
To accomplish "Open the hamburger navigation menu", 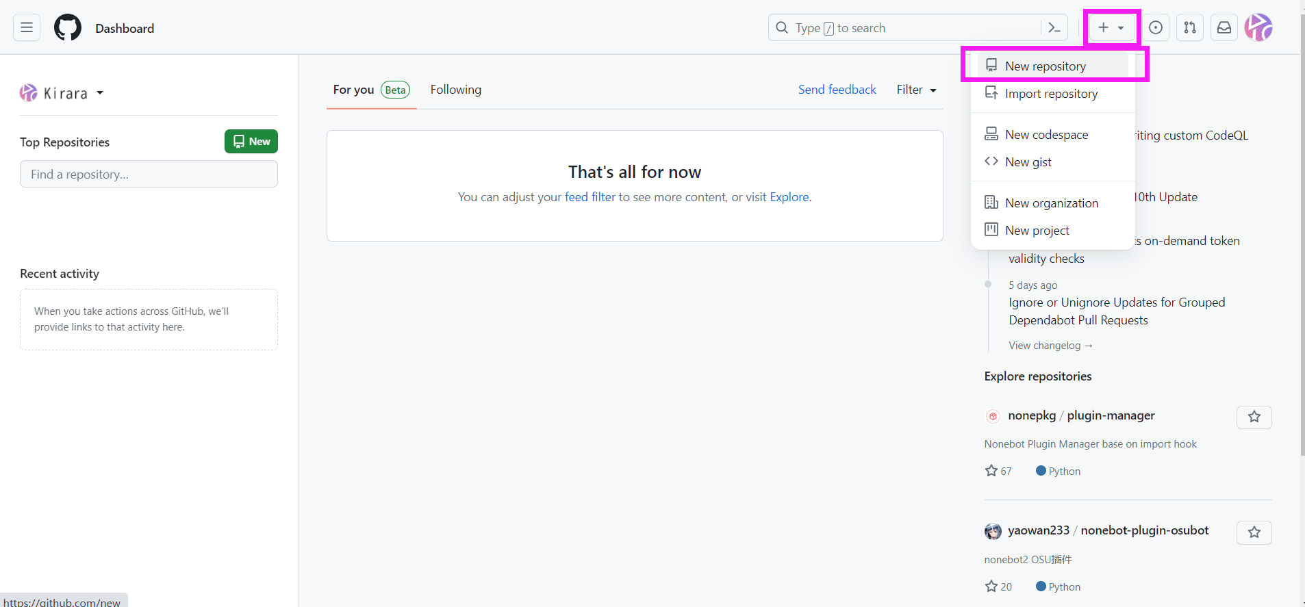I will tap(27, 27).
